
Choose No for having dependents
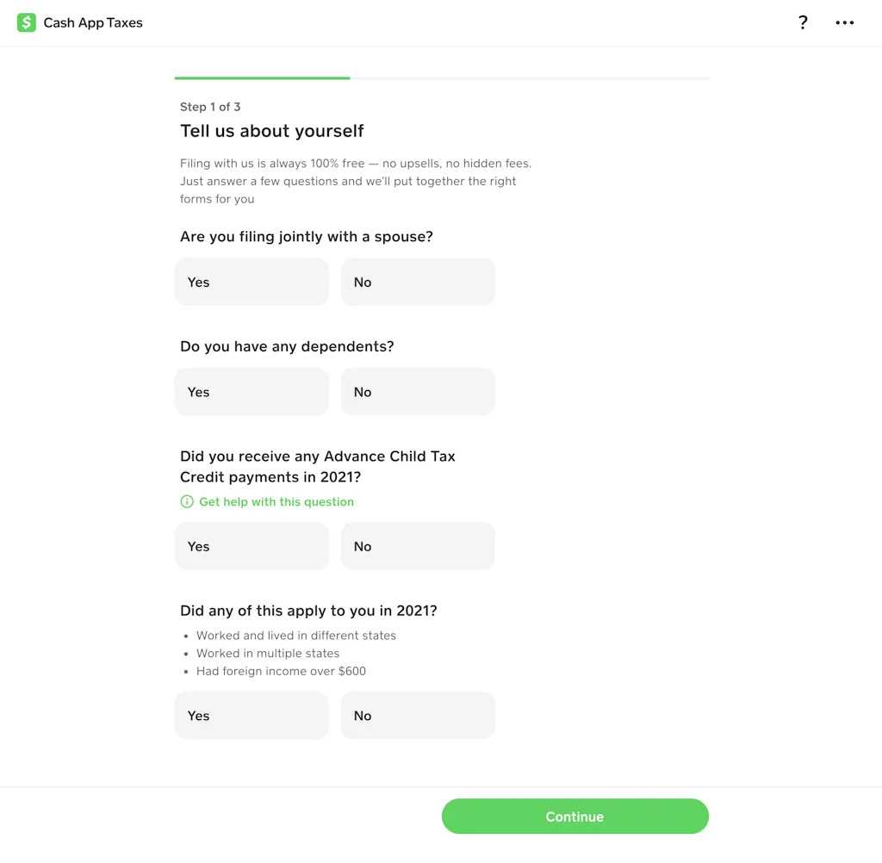pos(418,391)
